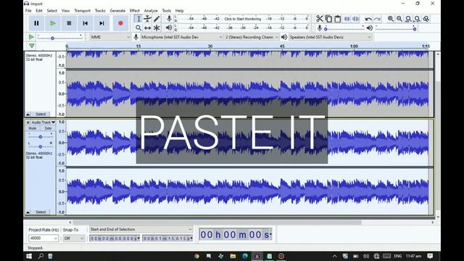Adjust the second track gain slider
Screen dimensions: 464x261
[41, 137]
